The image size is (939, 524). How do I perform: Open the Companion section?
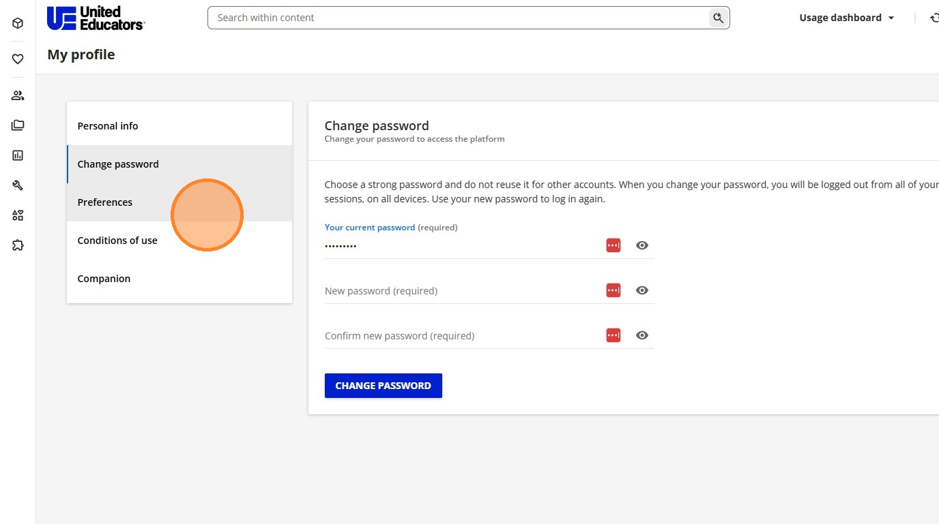[179, 279]
